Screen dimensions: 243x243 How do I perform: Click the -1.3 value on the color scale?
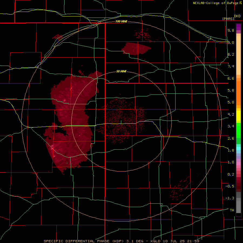point(230,198)
